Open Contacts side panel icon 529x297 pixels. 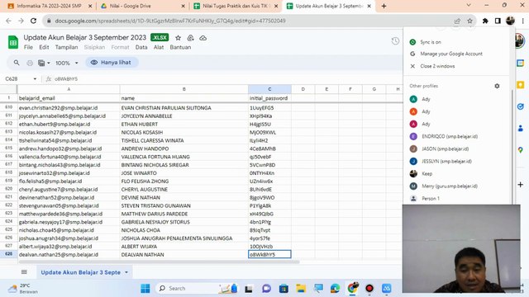click(x=520, y=129)
